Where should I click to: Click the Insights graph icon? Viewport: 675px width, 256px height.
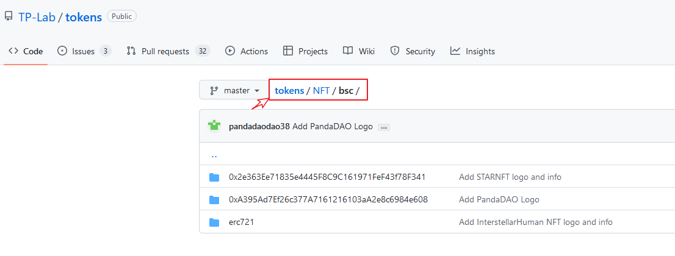[x=455, y=51]
